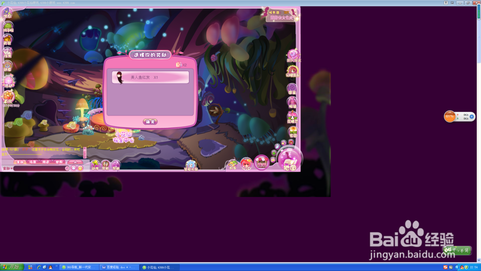This screenshot has width=481, height=271.
Task: Click the speech bubble button beside the chat input
Action: [73, 168]
